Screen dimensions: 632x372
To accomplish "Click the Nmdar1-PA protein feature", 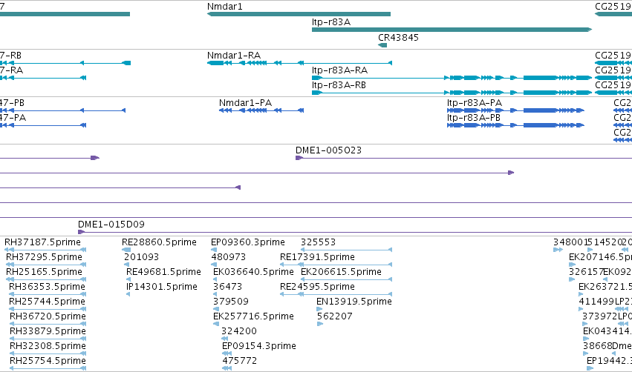I will pyautogui.click(x=261, y=110).
